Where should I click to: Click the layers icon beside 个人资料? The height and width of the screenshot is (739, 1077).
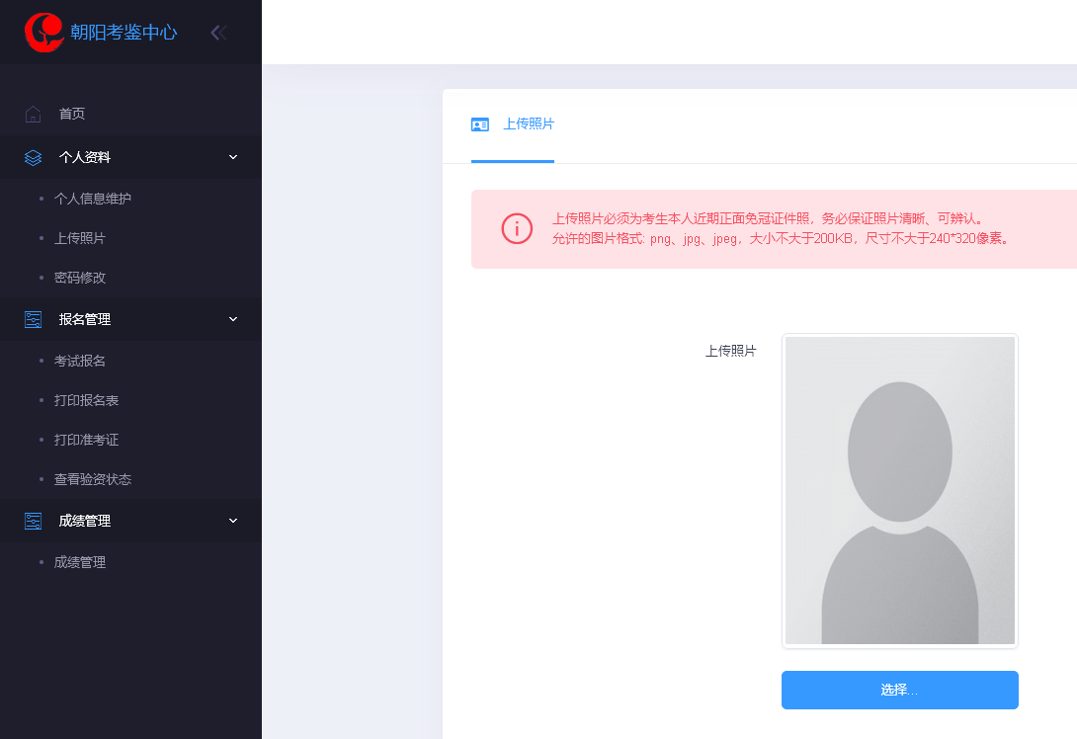click(34, 157)
